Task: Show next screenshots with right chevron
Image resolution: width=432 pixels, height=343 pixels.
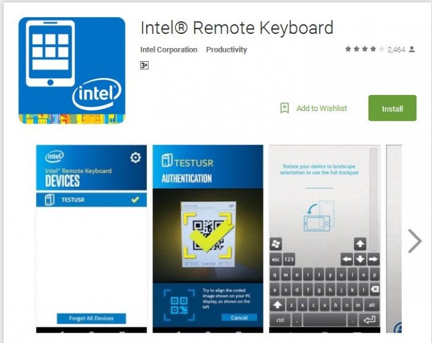Action: click(415, 241)
